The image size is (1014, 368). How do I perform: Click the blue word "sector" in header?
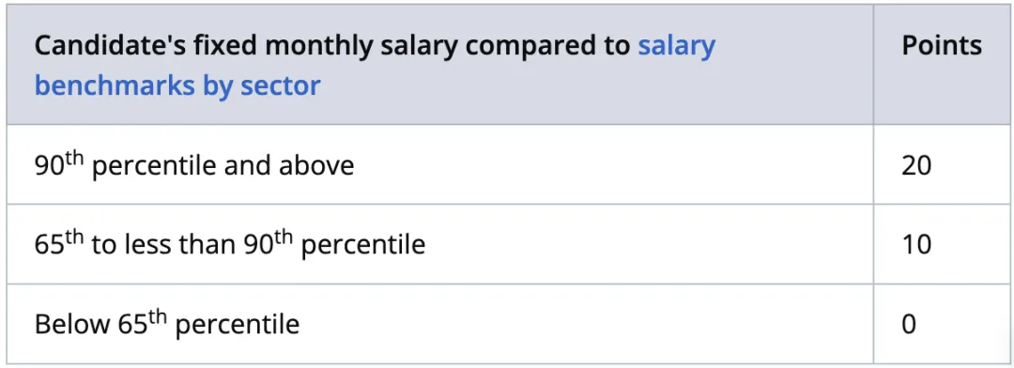(x=281, y=84)
